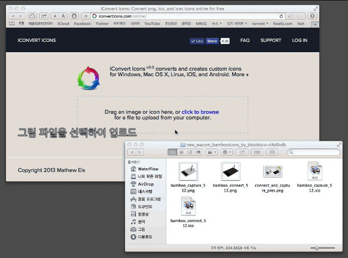This screenshot has height=258, width=348.
Task: Select 나의 모든 파일 in Finder sidebar
Action: coord(146,176)
